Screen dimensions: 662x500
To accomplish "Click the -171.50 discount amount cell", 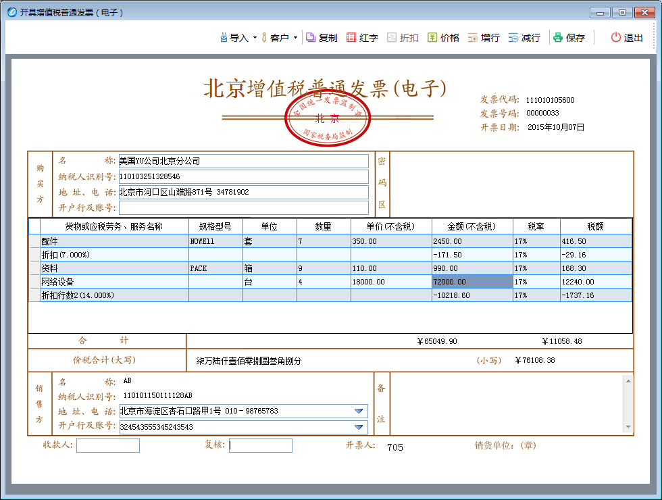I will coord(472,255).
